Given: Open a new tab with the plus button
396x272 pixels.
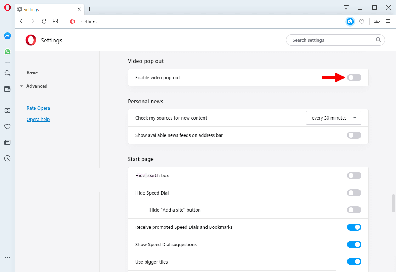Looking at the screenshot, I should 89,9.
